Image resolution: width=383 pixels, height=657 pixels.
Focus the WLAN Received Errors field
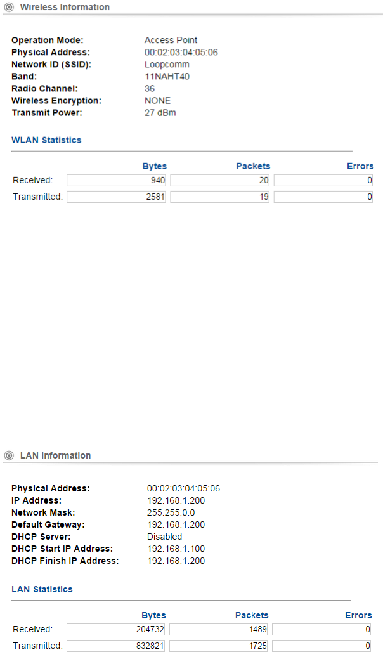click(x=323, y=181)
